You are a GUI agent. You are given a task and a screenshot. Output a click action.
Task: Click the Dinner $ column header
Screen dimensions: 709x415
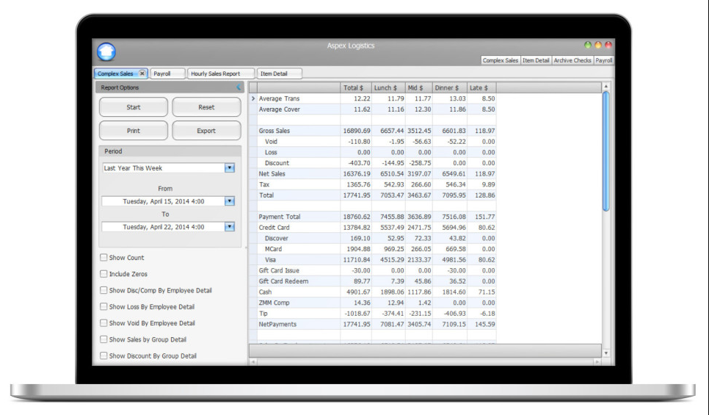tap(449, 88)
